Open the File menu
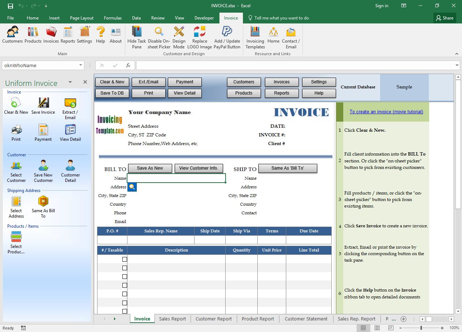 pyautogui.click(x=10, y=18)
